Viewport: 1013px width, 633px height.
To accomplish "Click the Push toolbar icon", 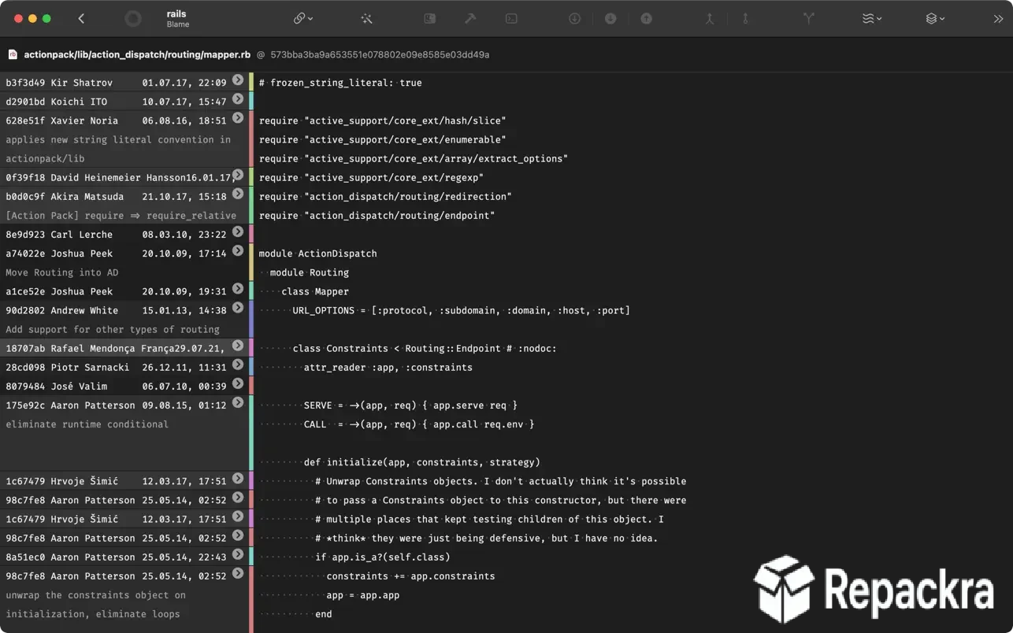I will 646,18.
